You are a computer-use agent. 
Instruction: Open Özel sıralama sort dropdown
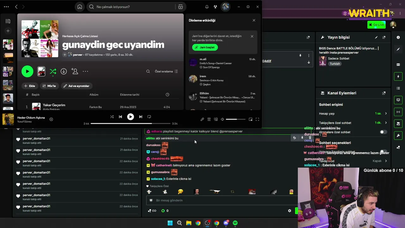tap(166, 71)
